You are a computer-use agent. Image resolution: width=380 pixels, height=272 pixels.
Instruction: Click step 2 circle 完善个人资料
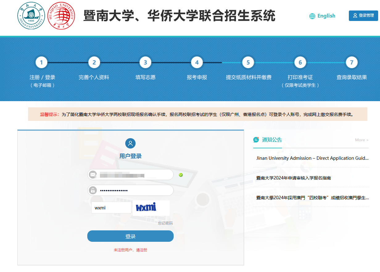(x=94, y=63)
